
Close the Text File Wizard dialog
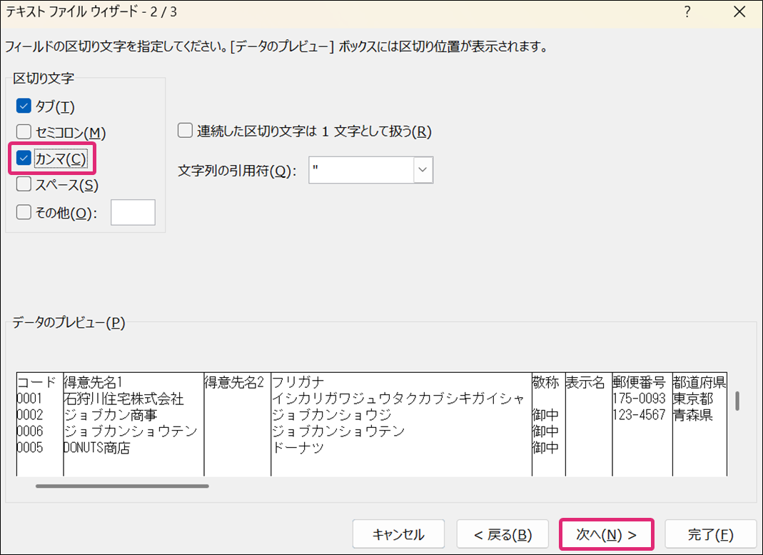coord(739,12)
